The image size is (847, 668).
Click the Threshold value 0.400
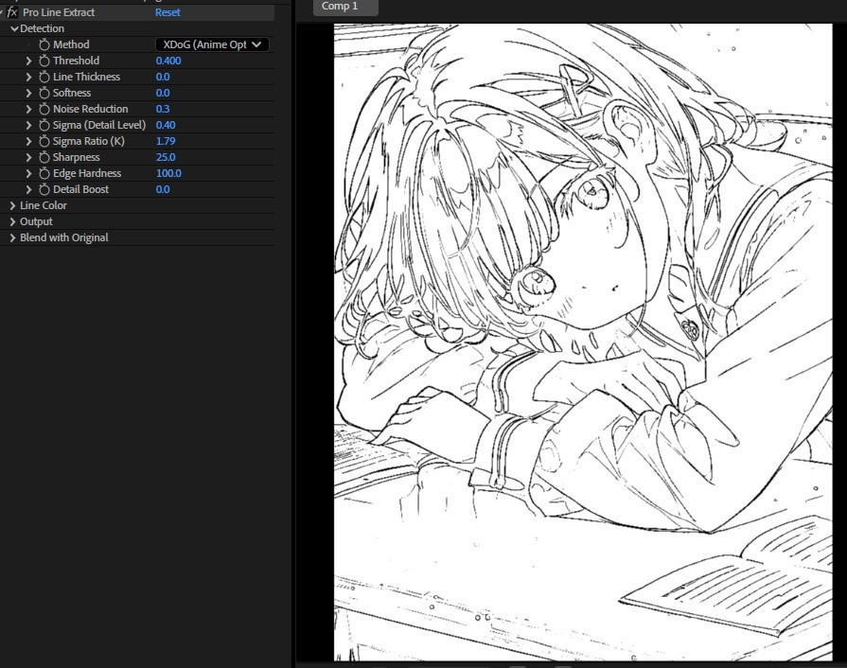[x=168, y=61]
